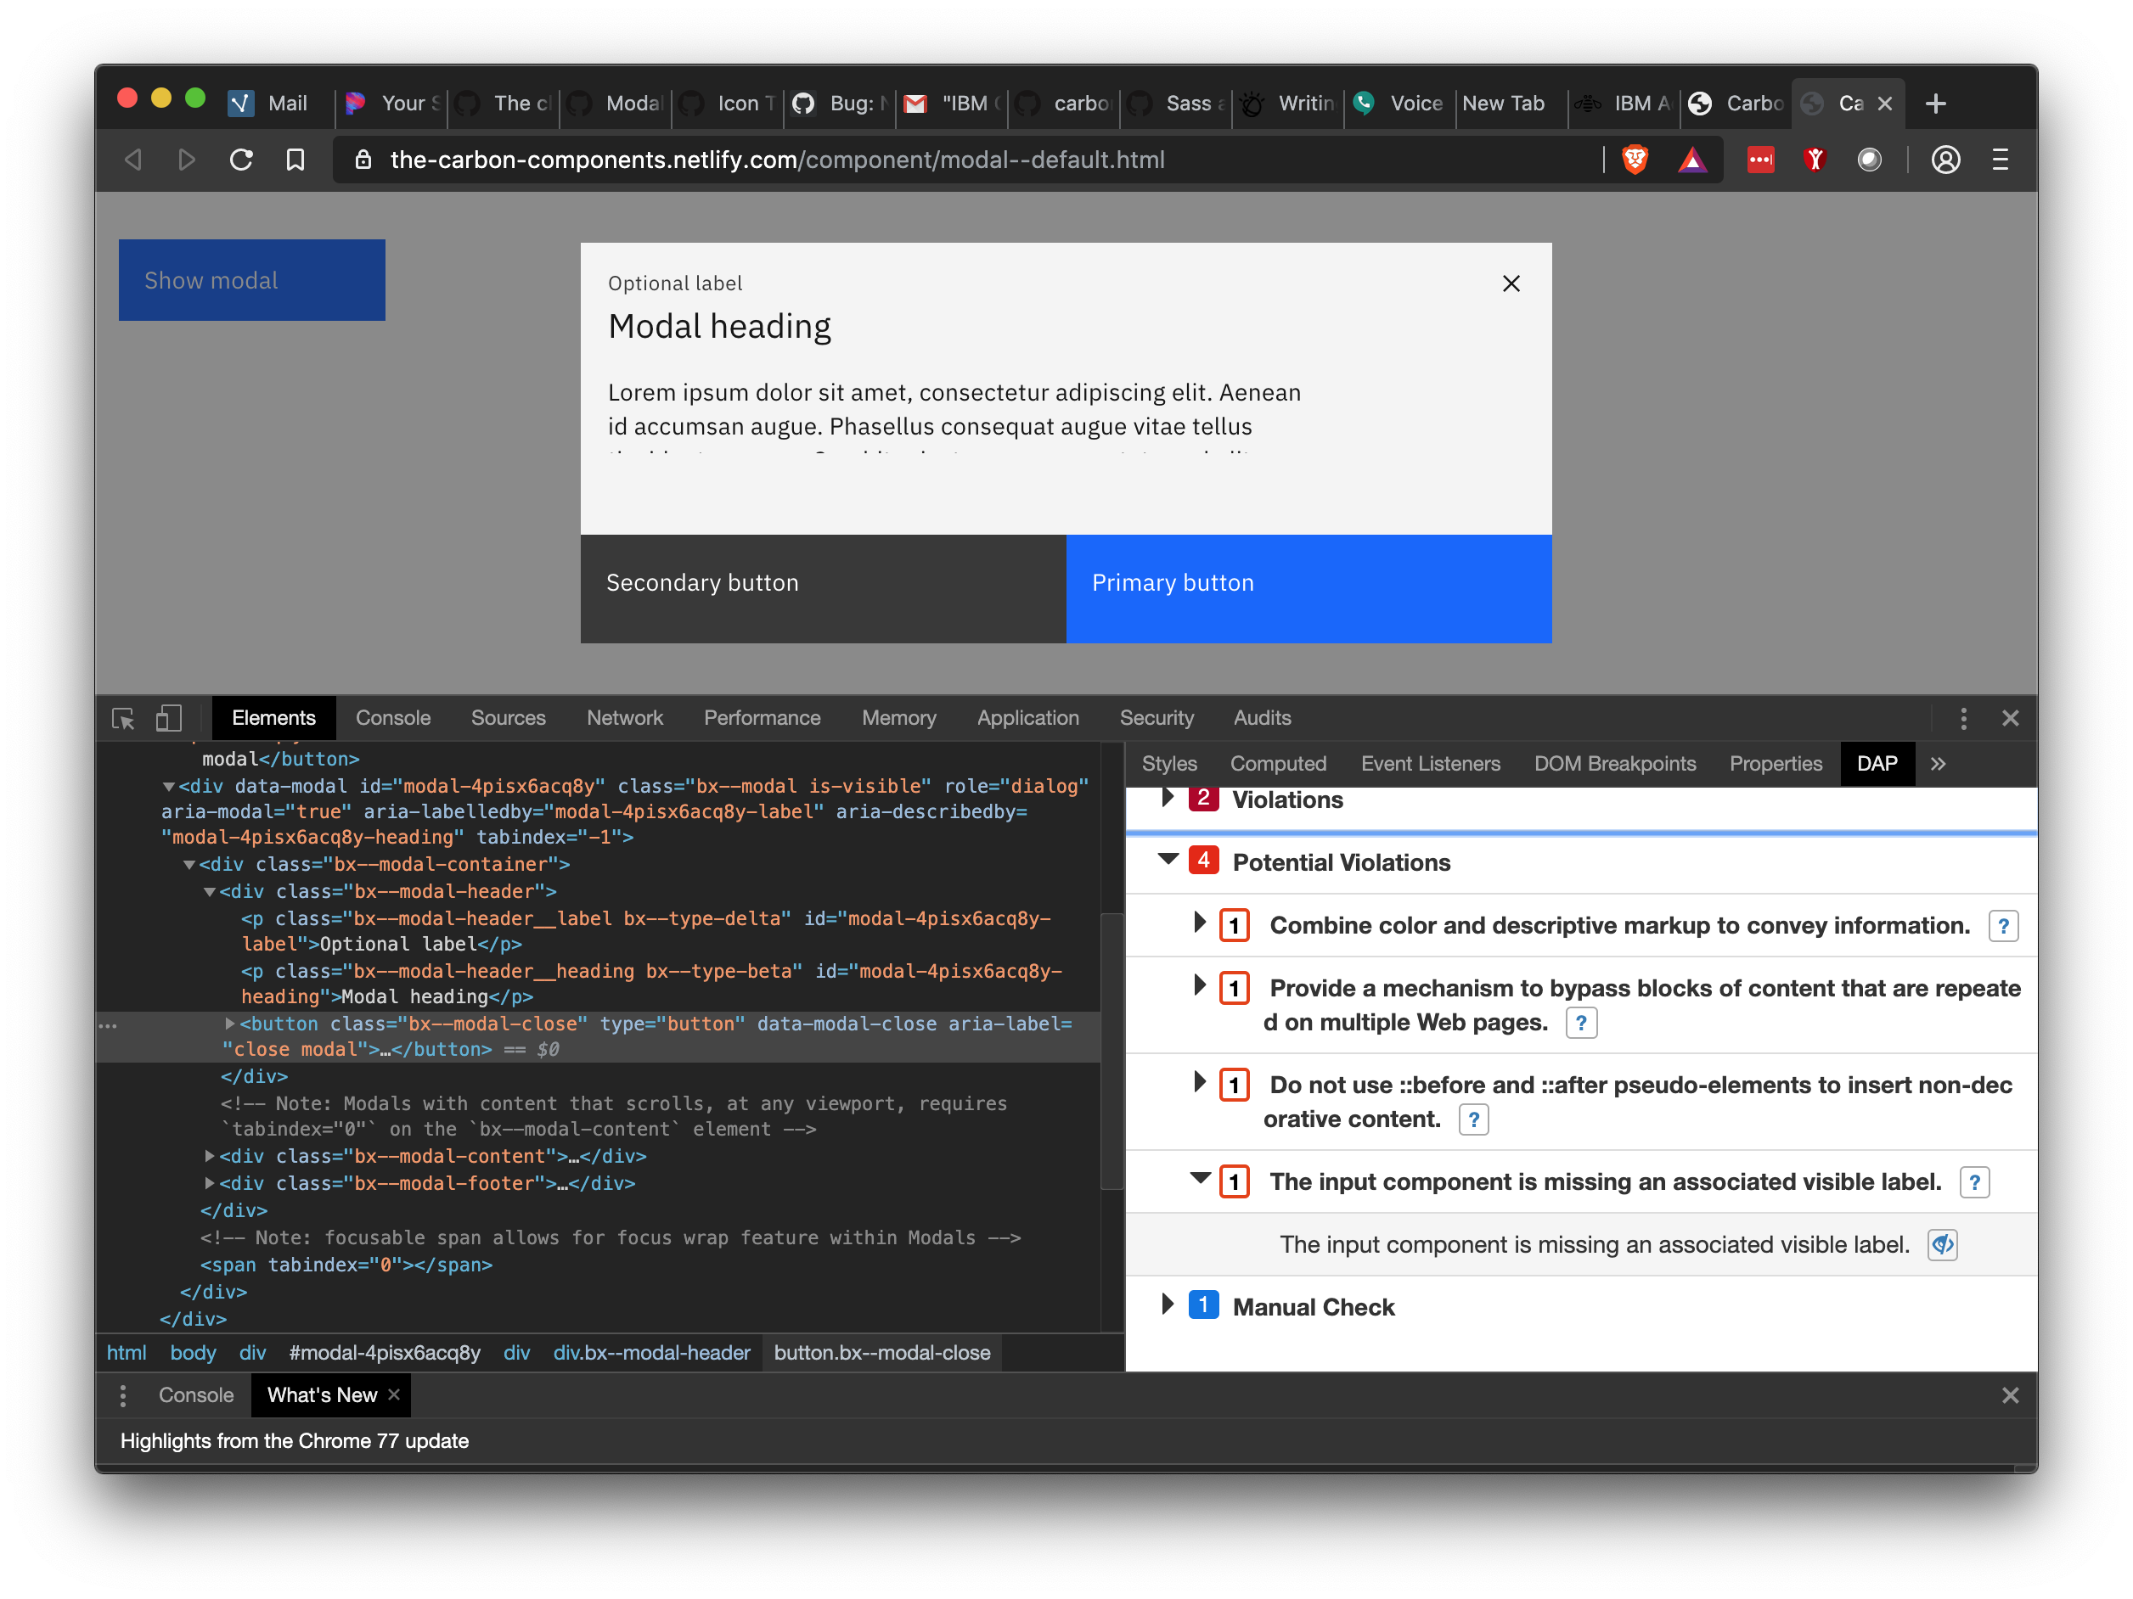The image size is (2133, 1599).
Task: Click the inspect element picker icon
Action: pos(123,718)
